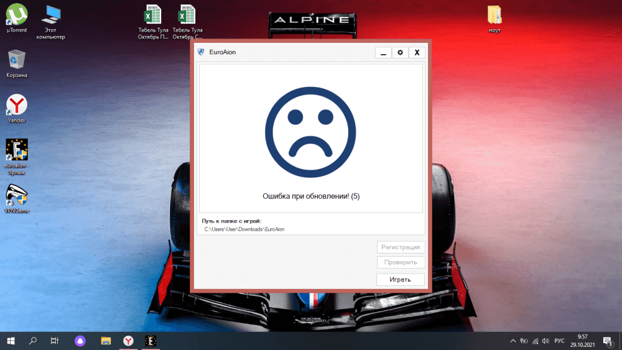Launch Alice assistant from taskbar
The width and height of the screenshot is (622, 350).
pyautogui.click(x=80, y=340)
